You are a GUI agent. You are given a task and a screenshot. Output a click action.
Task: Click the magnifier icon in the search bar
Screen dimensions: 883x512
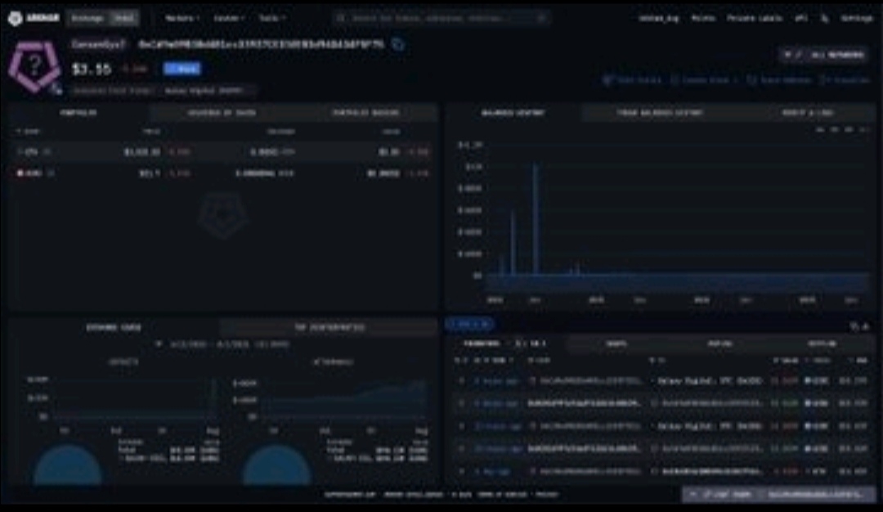pyautogui.click(x=340, y=18)
